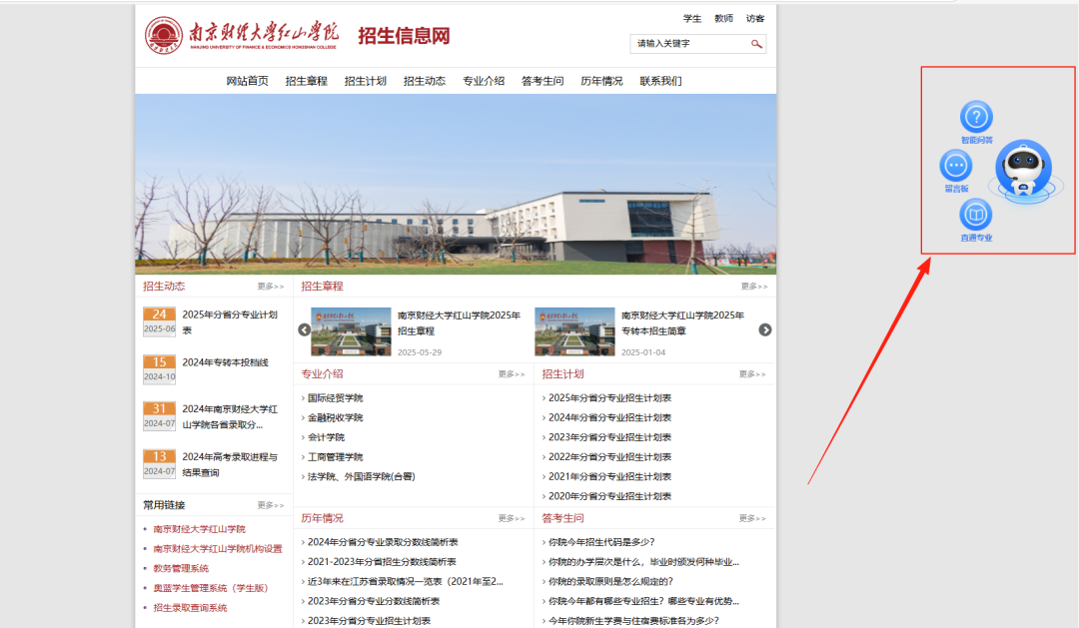Open 南京财经大学红山学院2025年招生章程 title
The height and width of the screenshot is (628, 1079).
459,323
